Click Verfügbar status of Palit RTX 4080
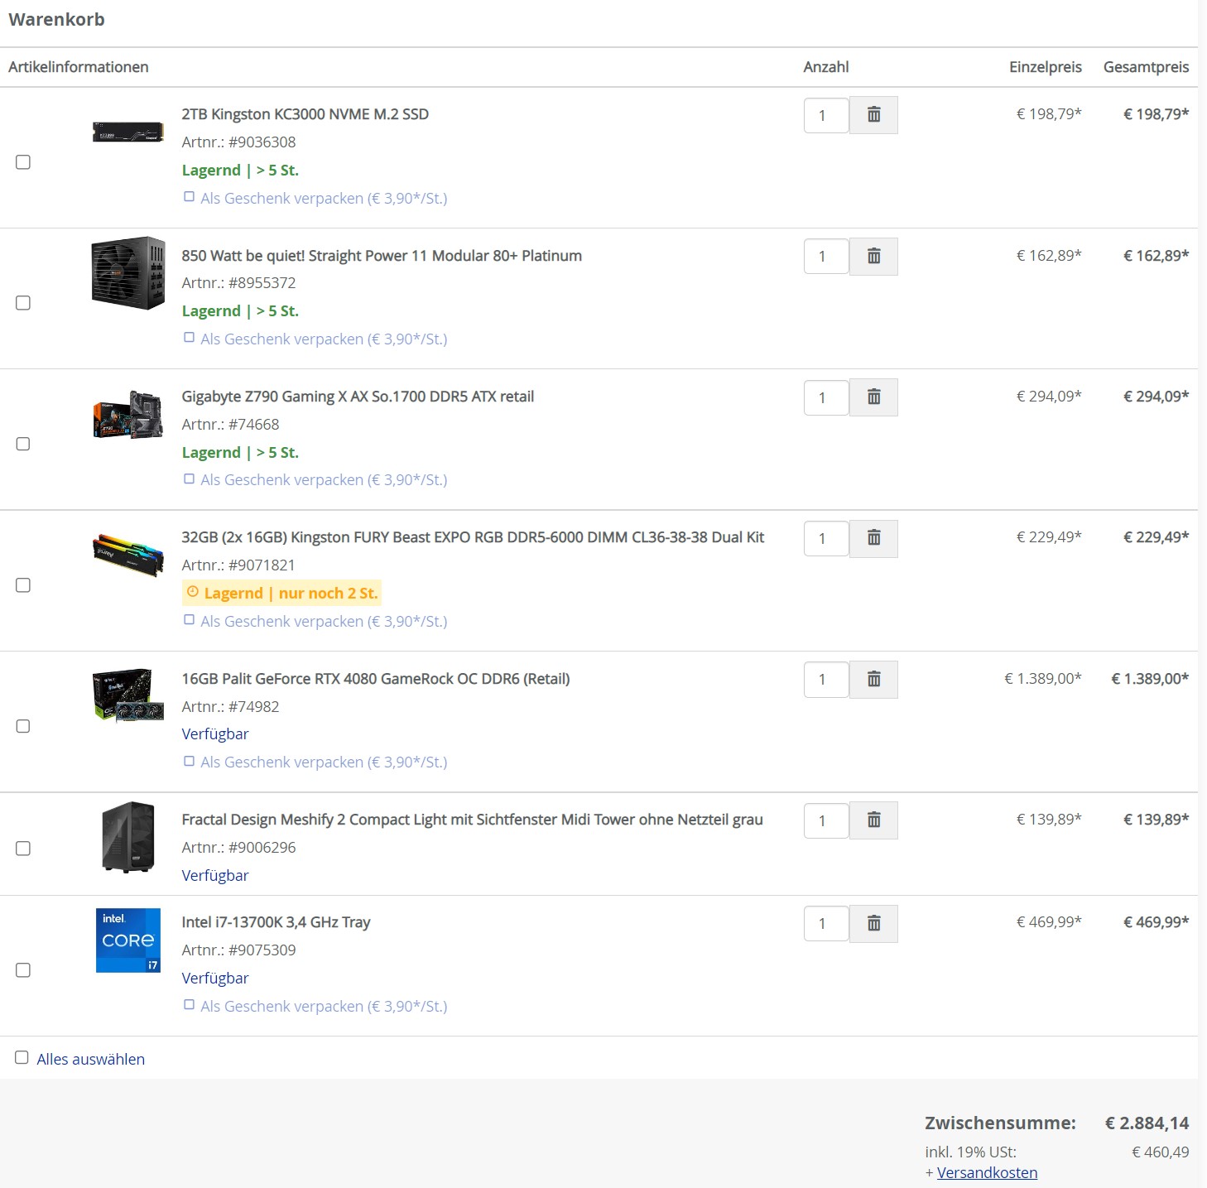This screenshot has width=1207, height=1188. (x=215, y=734)
